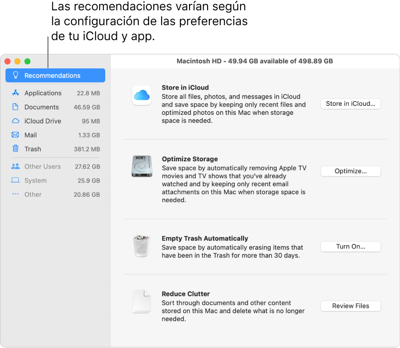Select Other Users sidebar entry
The width and height of the screenshot is (400, 348).
(55, 166)
